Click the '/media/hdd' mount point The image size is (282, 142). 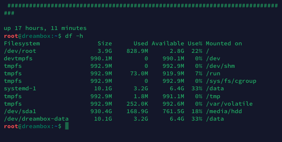224,111
